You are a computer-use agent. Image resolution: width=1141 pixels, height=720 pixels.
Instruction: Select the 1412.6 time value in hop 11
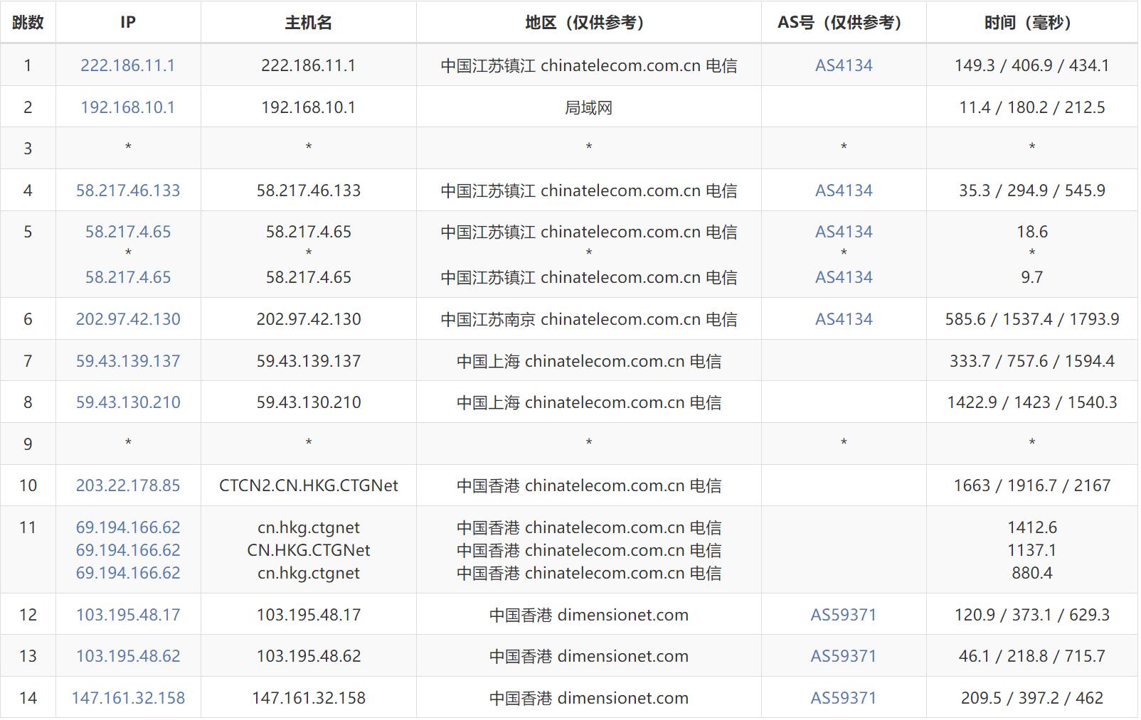[x=1032, y=527]
